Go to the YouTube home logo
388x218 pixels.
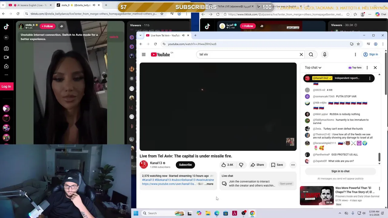click(x=161, y=54)
